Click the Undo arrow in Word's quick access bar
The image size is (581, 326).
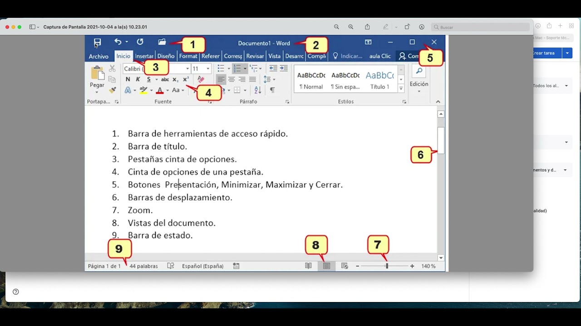[118, 42]
